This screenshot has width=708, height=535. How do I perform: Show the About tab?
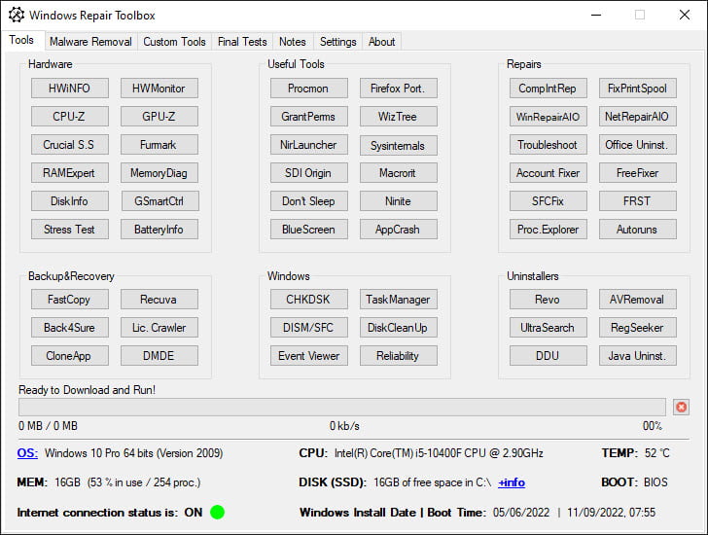(x=381, y=42)
